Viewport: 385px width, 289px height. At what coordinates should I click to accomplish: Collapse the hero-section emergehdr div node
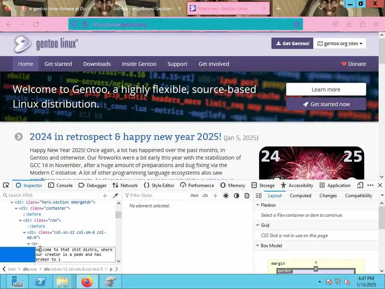[x=12, y=202]
